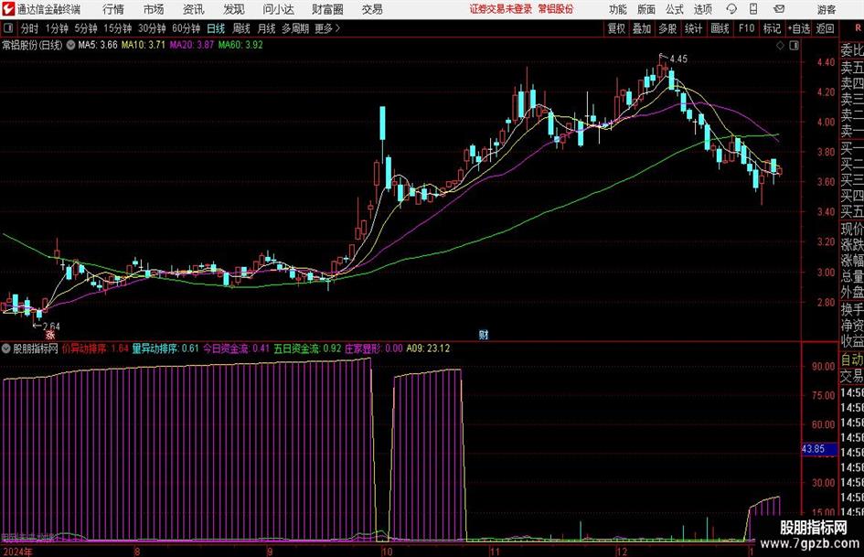Toggle the right info panel icon
Image resolution: width=864 pixels, height=557 pixels.
point(794,46)
